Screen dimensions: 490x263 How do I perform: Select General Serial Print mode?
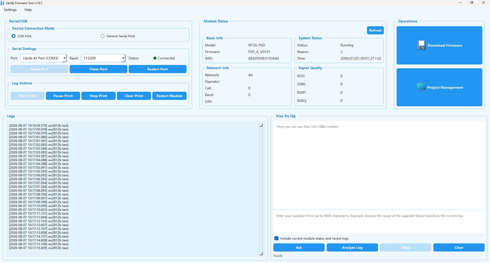pyautogui.click(x=102, y=36)
